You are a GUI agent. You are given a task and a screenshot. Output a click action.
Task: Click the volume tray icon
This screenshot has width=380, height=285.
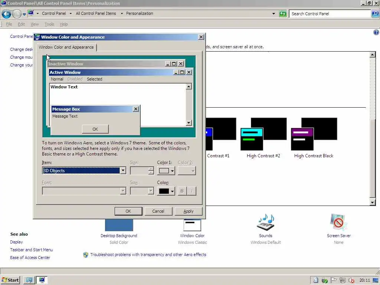[x=351, y=281]
